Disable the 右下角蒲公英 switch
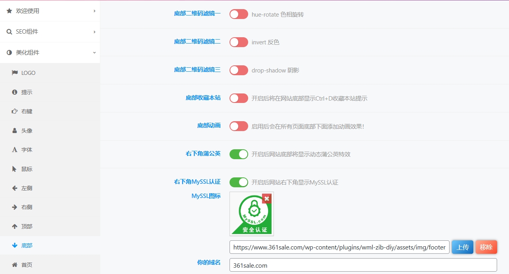The image size is (509, 274). coord(239,154)
